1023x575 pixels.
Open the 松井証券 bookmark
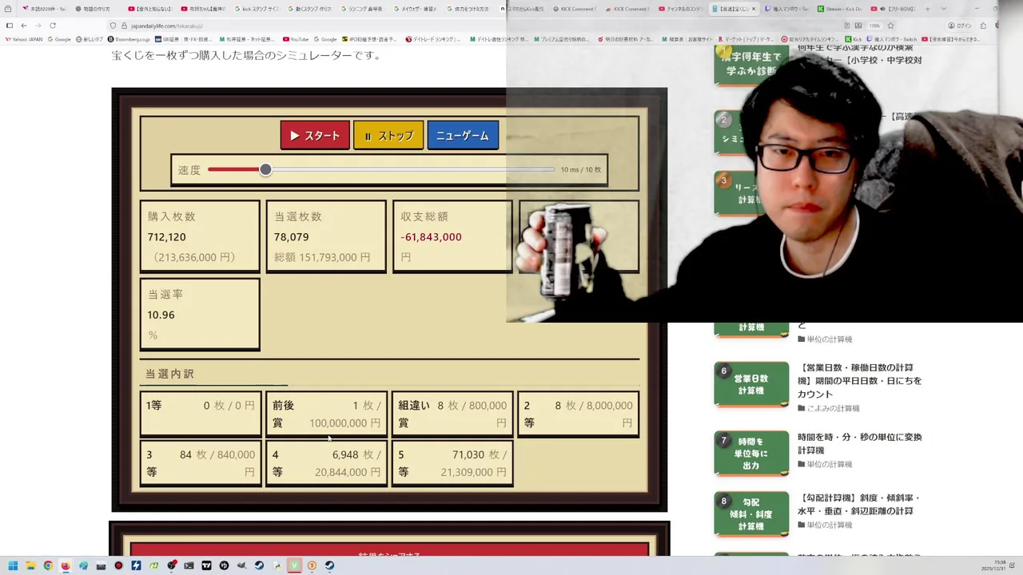[247, 39]
